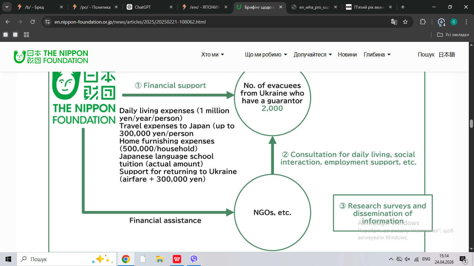The height and width of the screenshot is (266, 474).
Task: Close the active 'Брифінг щодо' tab
Action: click(281, 7)
